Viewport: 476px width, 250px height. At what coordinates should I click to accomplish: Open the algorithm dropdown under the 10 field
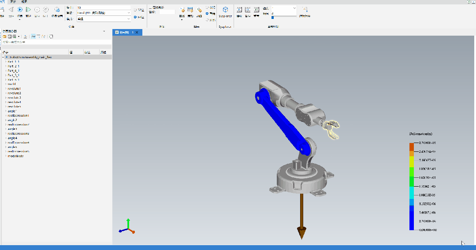pos(104,13)
